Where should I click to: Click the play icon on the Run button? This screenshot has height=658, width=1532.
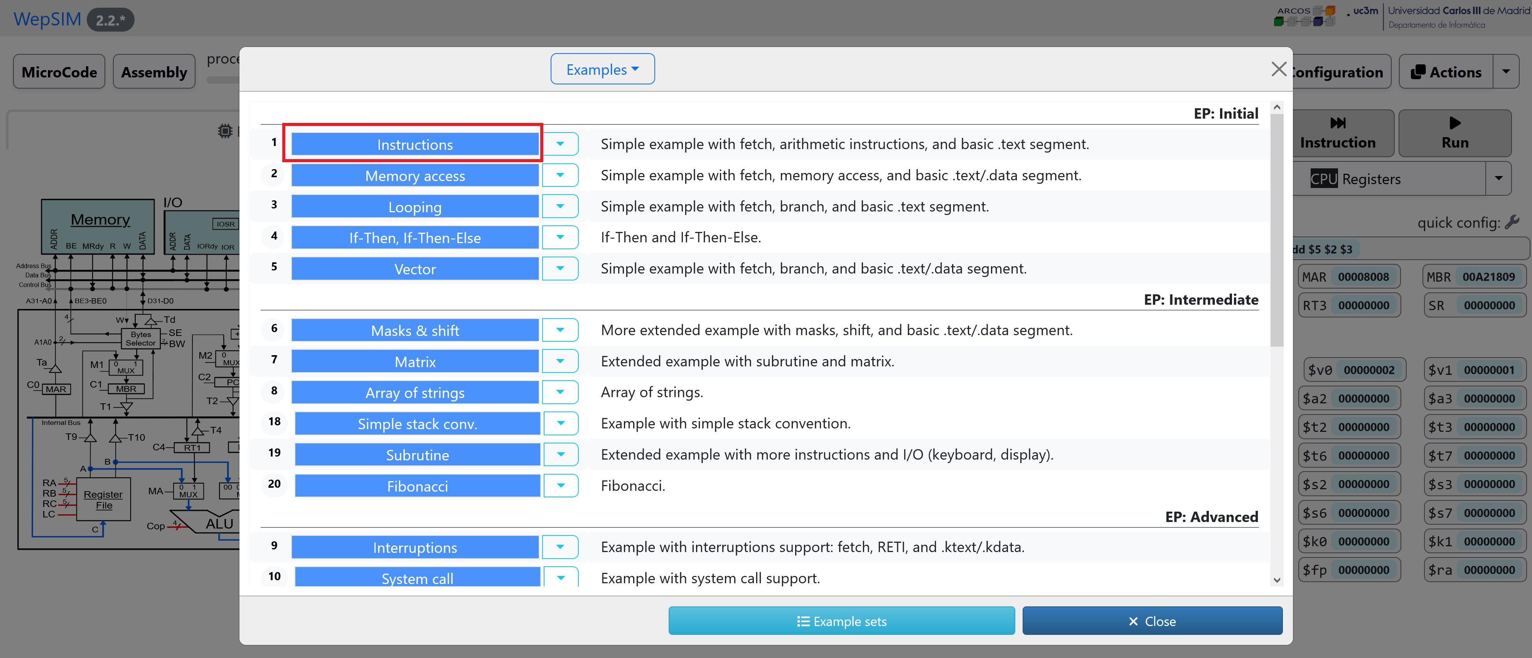pyautogui.click(x=1455, y=123)
